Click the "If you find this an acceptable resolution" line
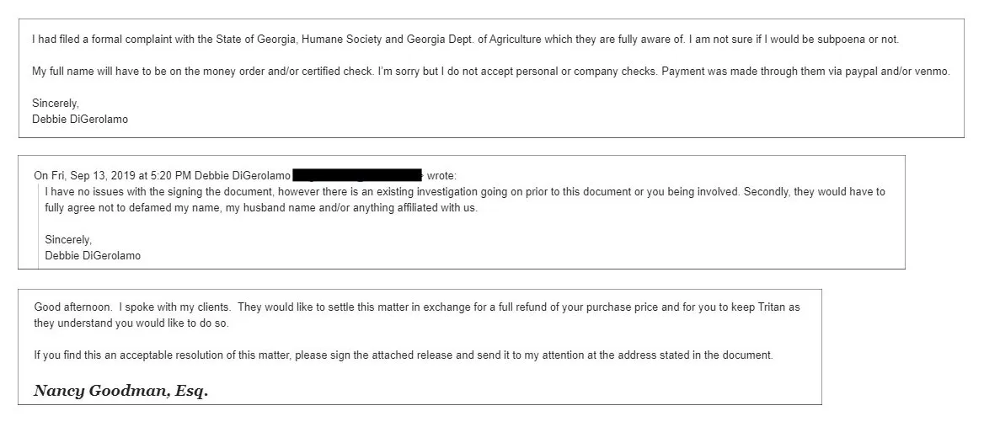Viewport: 984px width, 427px height. coord(404,355)
